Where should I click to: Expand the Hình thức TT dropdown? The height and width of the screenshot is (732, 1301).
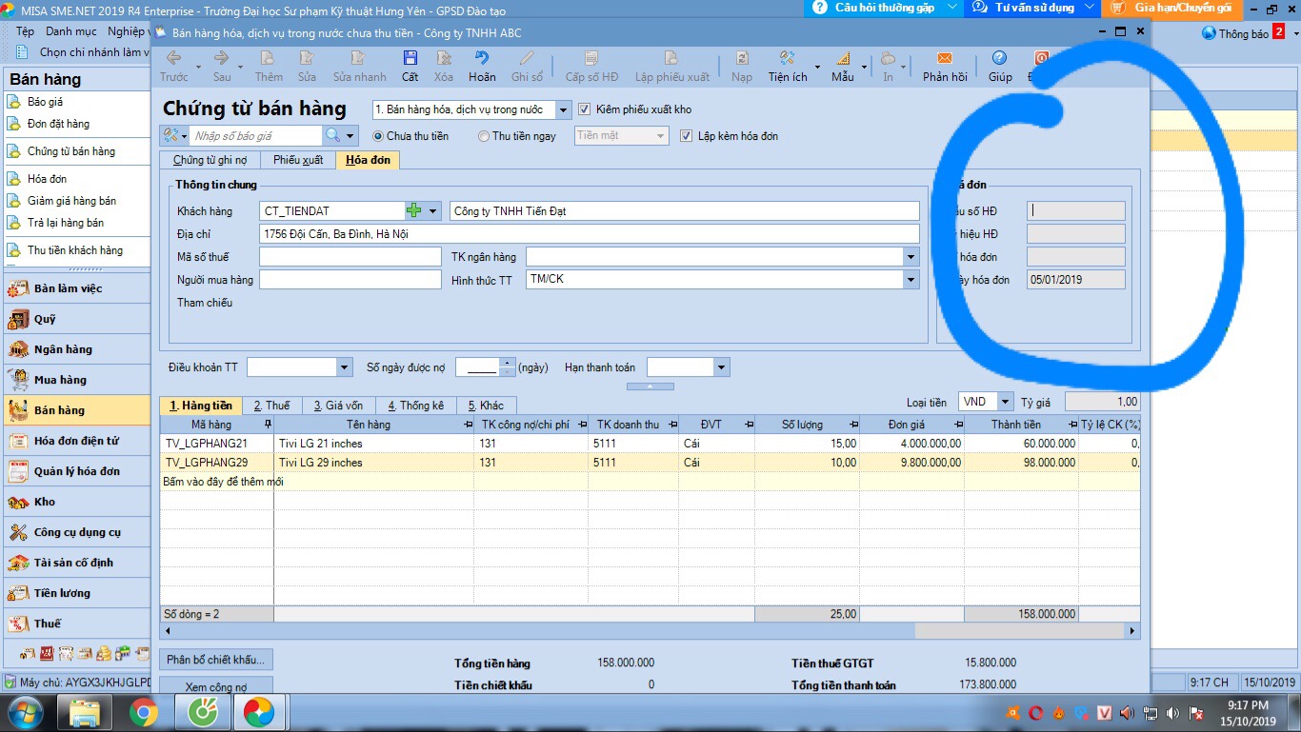point(911,280)
